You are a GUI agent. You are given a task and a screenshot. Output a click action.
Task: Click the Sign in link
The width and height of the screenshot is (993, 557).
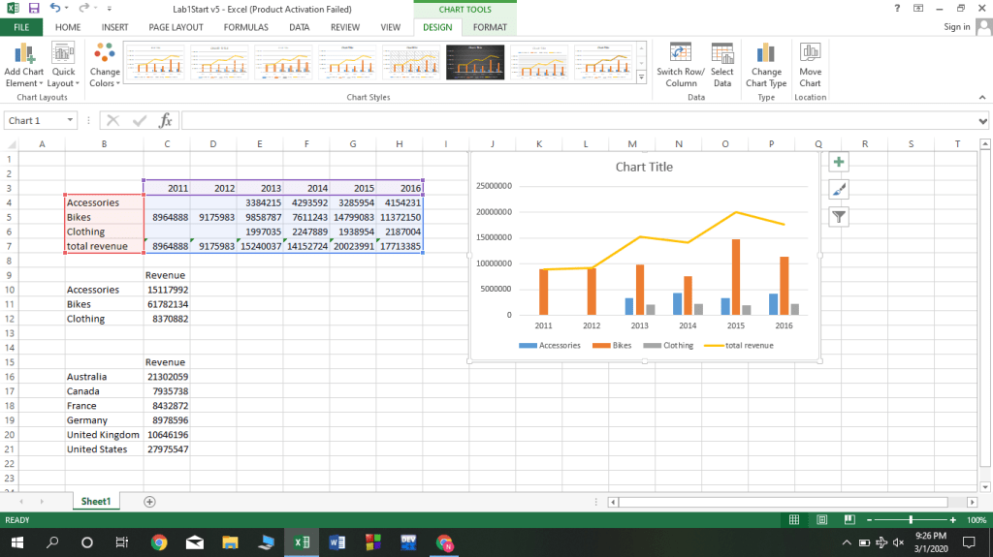click(x=956, y=27)
